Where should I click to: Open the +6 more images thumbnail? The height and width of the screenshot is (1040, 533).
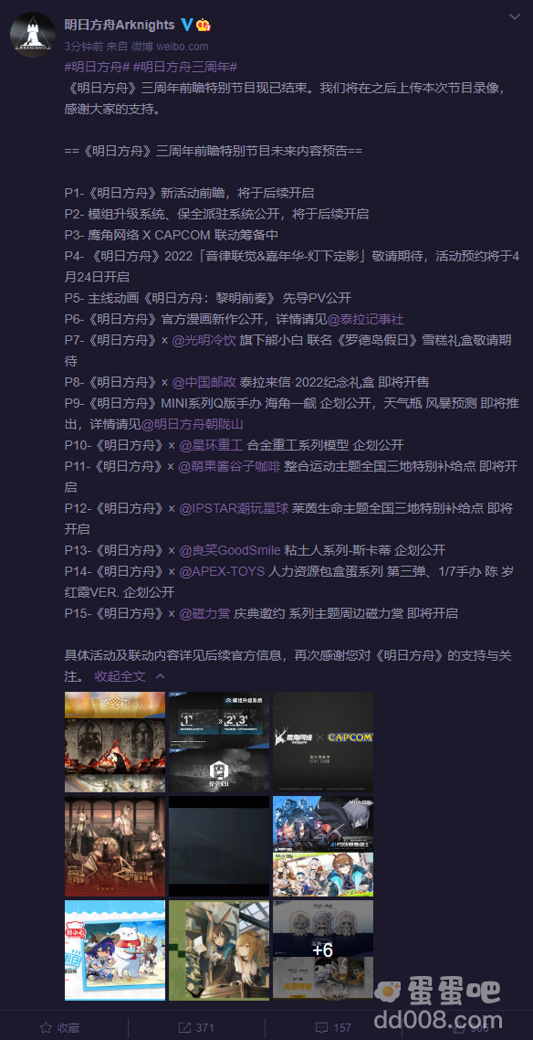(323, 950)
